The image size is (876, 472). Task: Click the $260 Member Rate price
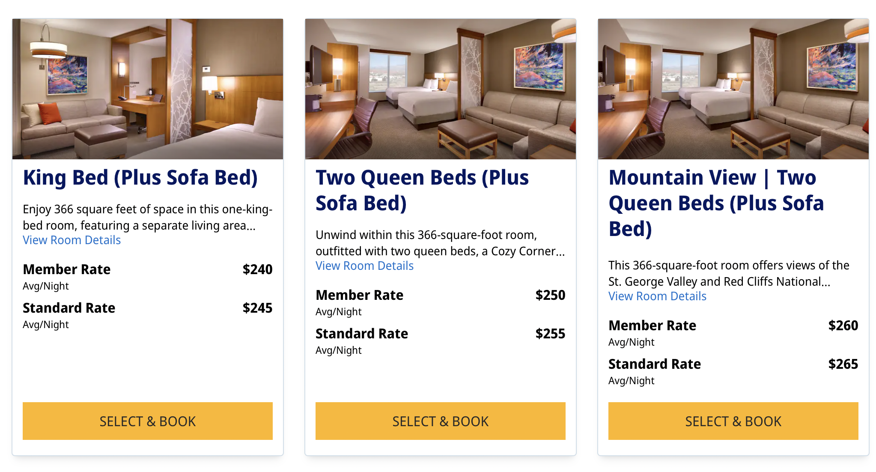click(843, 326)
